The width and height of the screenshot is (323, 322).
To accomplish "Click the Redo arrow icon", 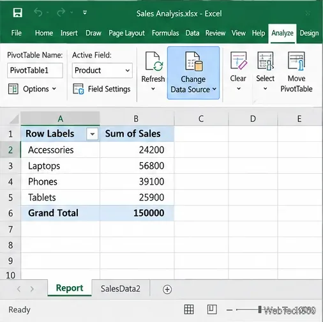I will point(61,12).
